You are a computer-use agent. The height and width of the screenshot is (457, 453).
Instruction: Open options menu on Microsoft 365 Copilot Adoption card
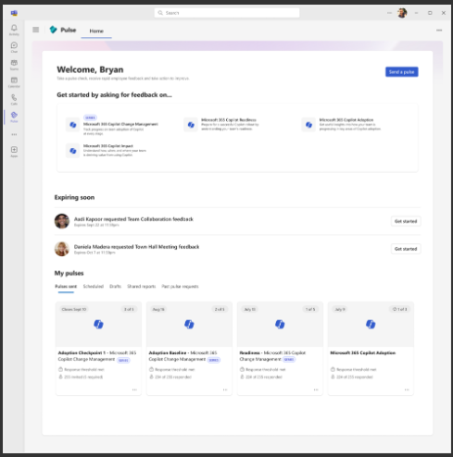407,389
